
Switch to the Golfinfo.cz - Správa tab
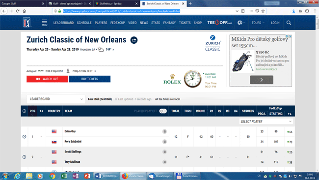[117, 3]
